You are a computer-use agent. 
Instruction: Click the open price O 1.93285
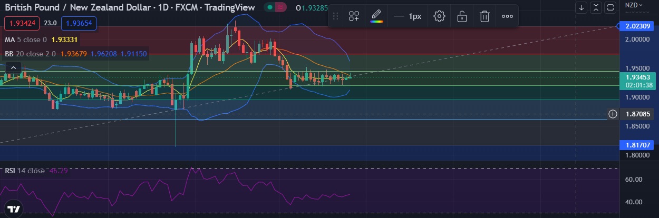[312, 7]
